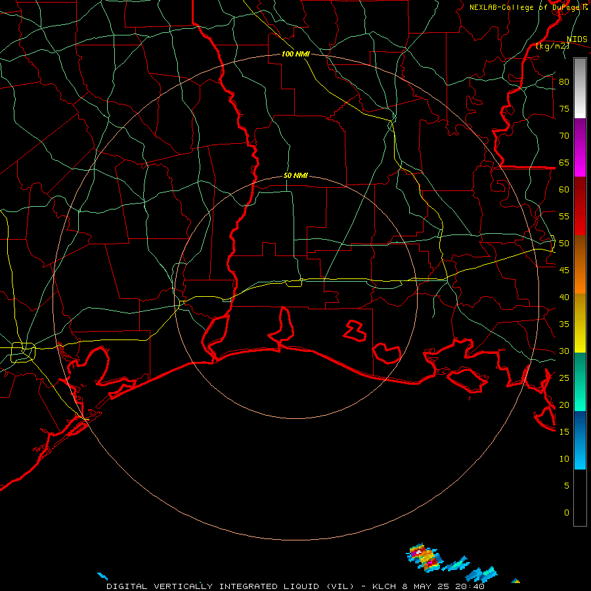The width and height of the screenshot is (591, 591).
Task: Click the 80 value on the scale
Action: point(564,82)
